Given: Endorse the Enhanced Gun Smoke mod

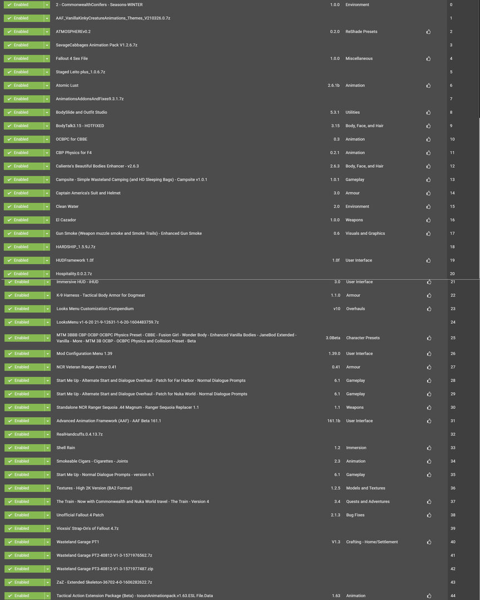Looking at the screenshot, I should (428, 233).
